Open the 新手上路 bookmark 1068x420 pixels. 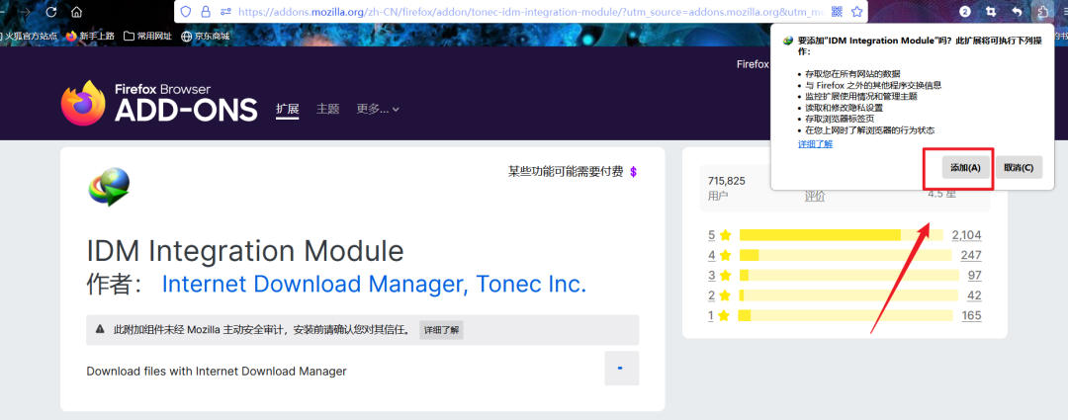(91, 37)
